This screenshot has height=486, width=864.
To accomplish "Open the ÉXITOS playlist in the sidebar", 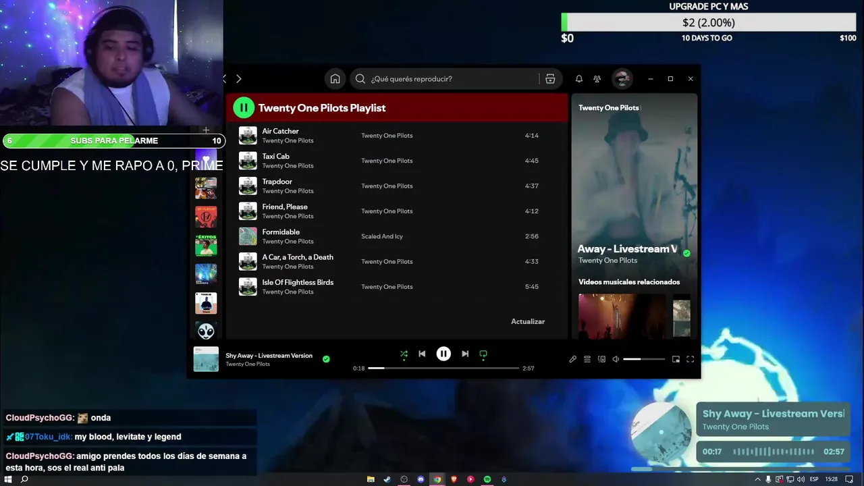I will pos(206,245).
